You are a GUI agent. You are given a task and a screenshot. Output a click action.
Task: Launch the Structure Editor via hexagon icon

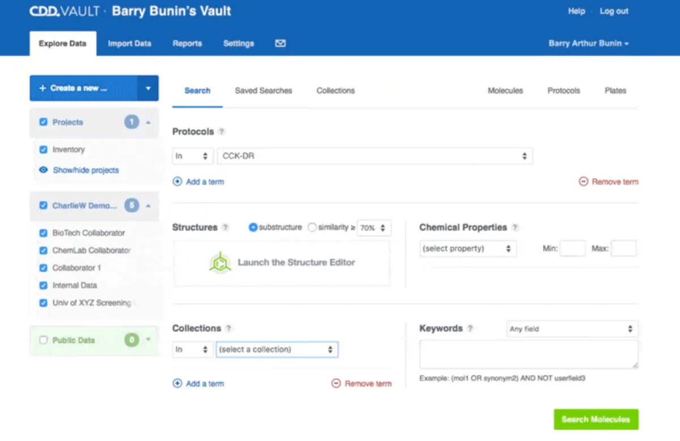220,263
